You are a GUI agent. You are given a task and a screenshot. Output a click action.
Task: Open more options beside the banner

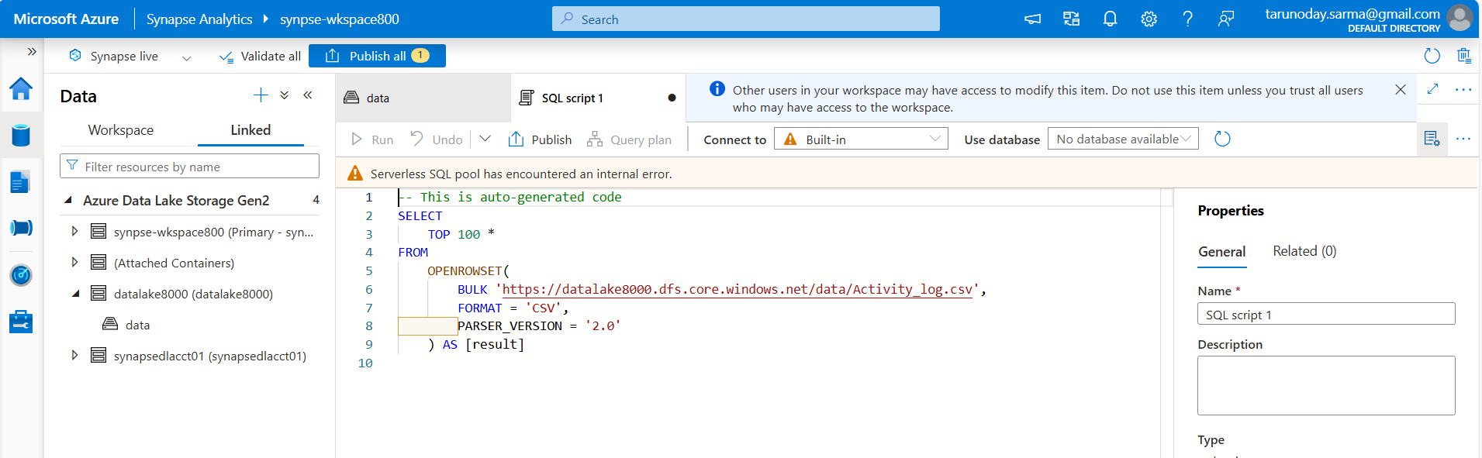click(1463, 90)
